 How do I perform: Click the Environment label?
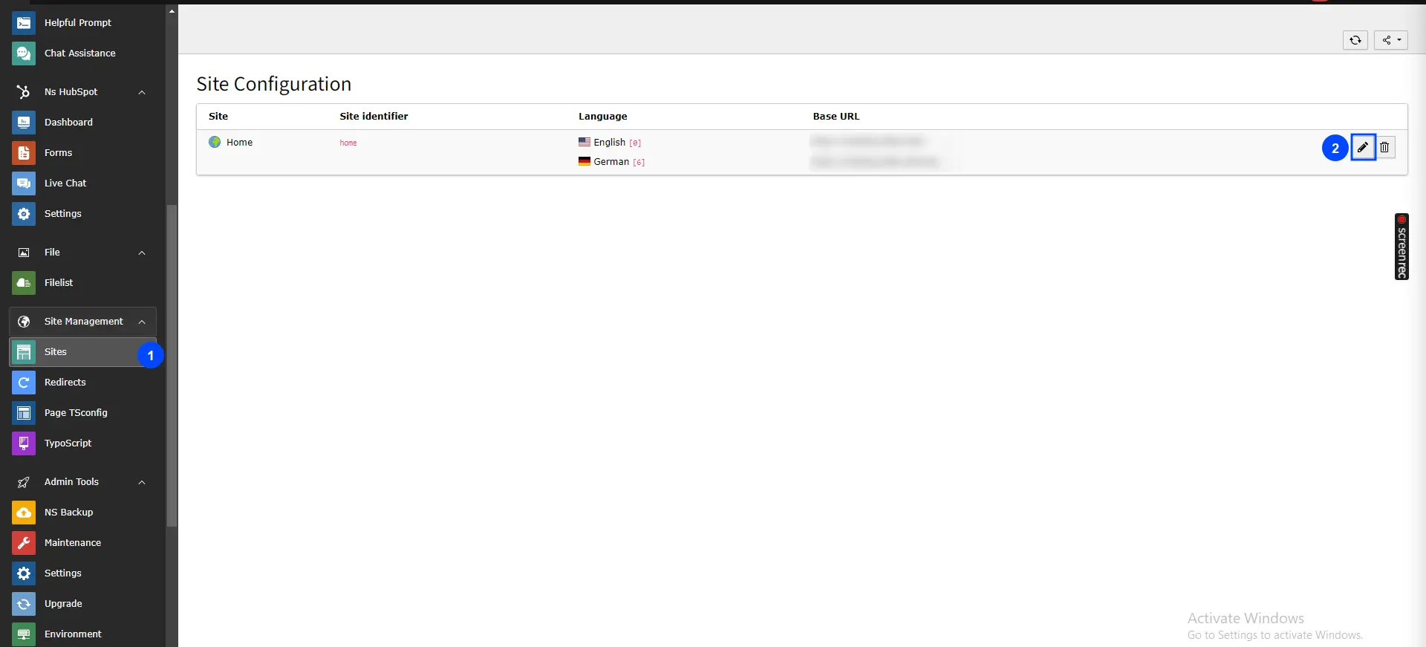[x=73, y=634]
